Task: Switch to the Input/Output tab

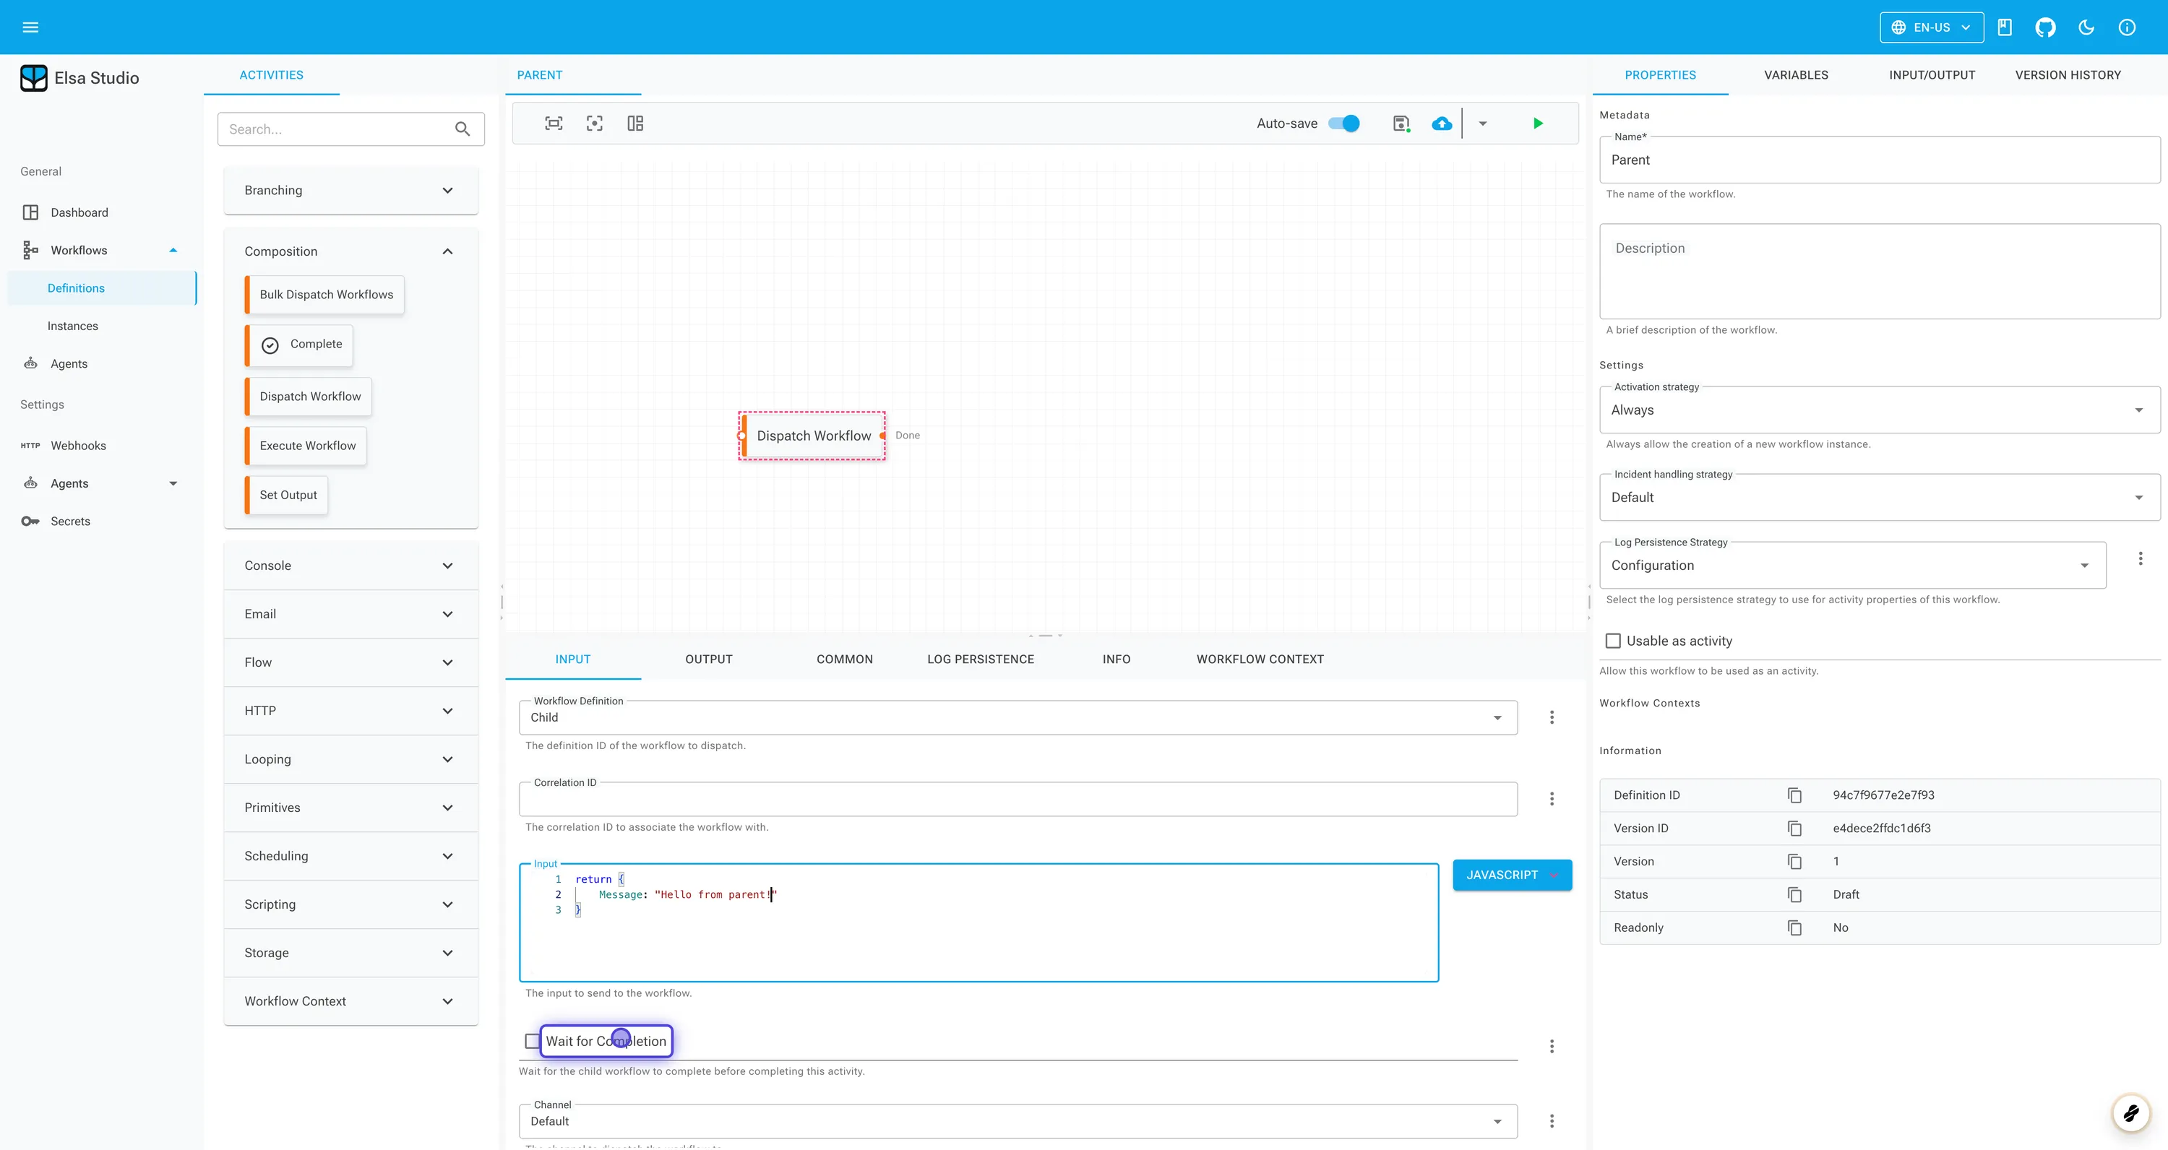Action: pos(1932,75)
